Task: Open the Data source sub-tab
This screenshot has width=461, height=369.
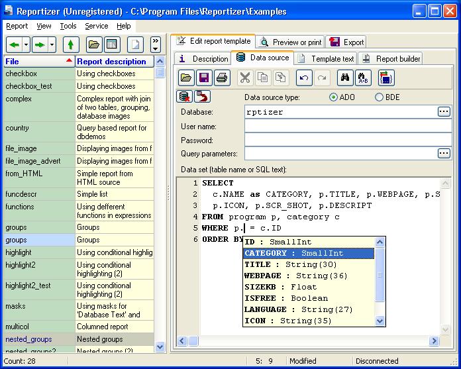Action: 263,58
